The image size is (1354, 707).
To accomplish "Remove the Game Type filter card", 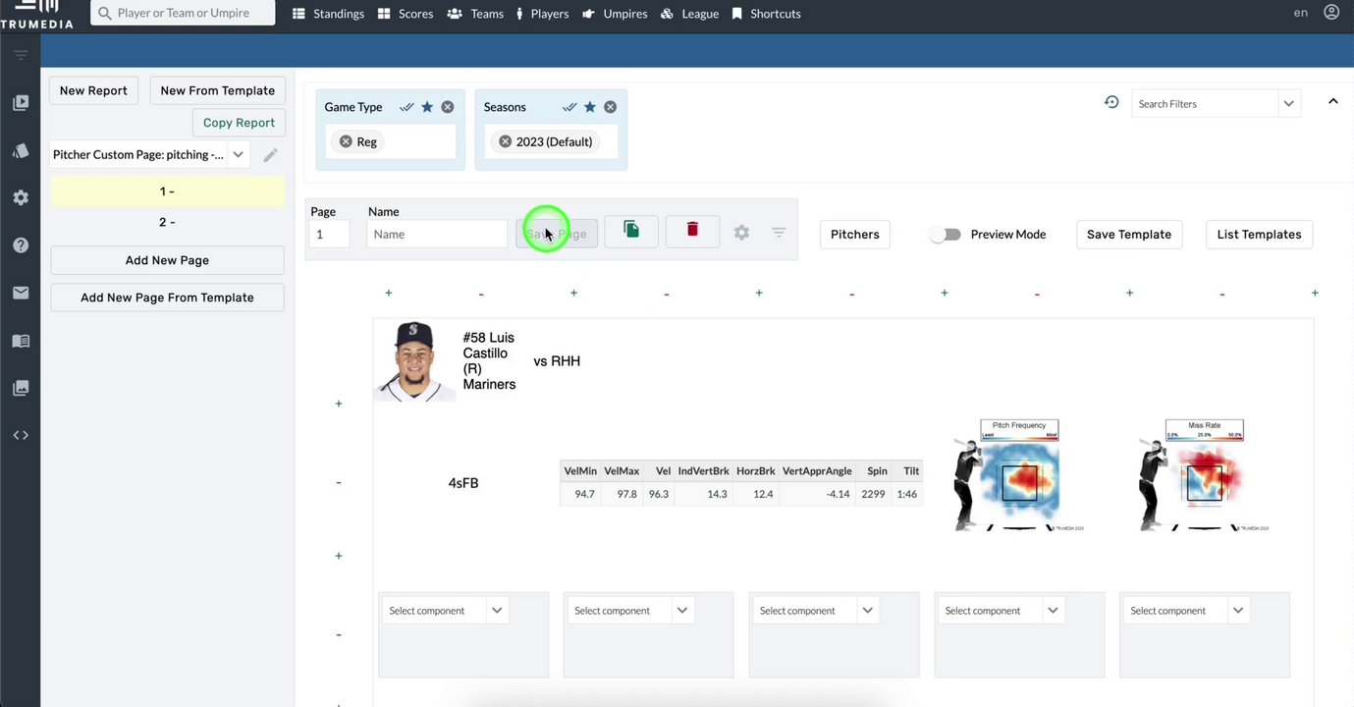I will pyautogui.click(x=448, y=107).
